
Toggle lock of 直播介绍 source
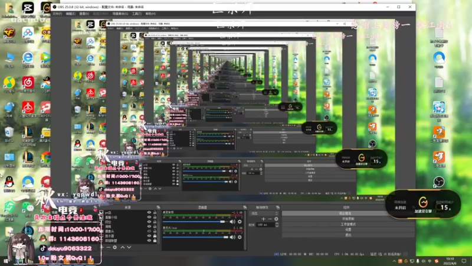tap(155, 217)
